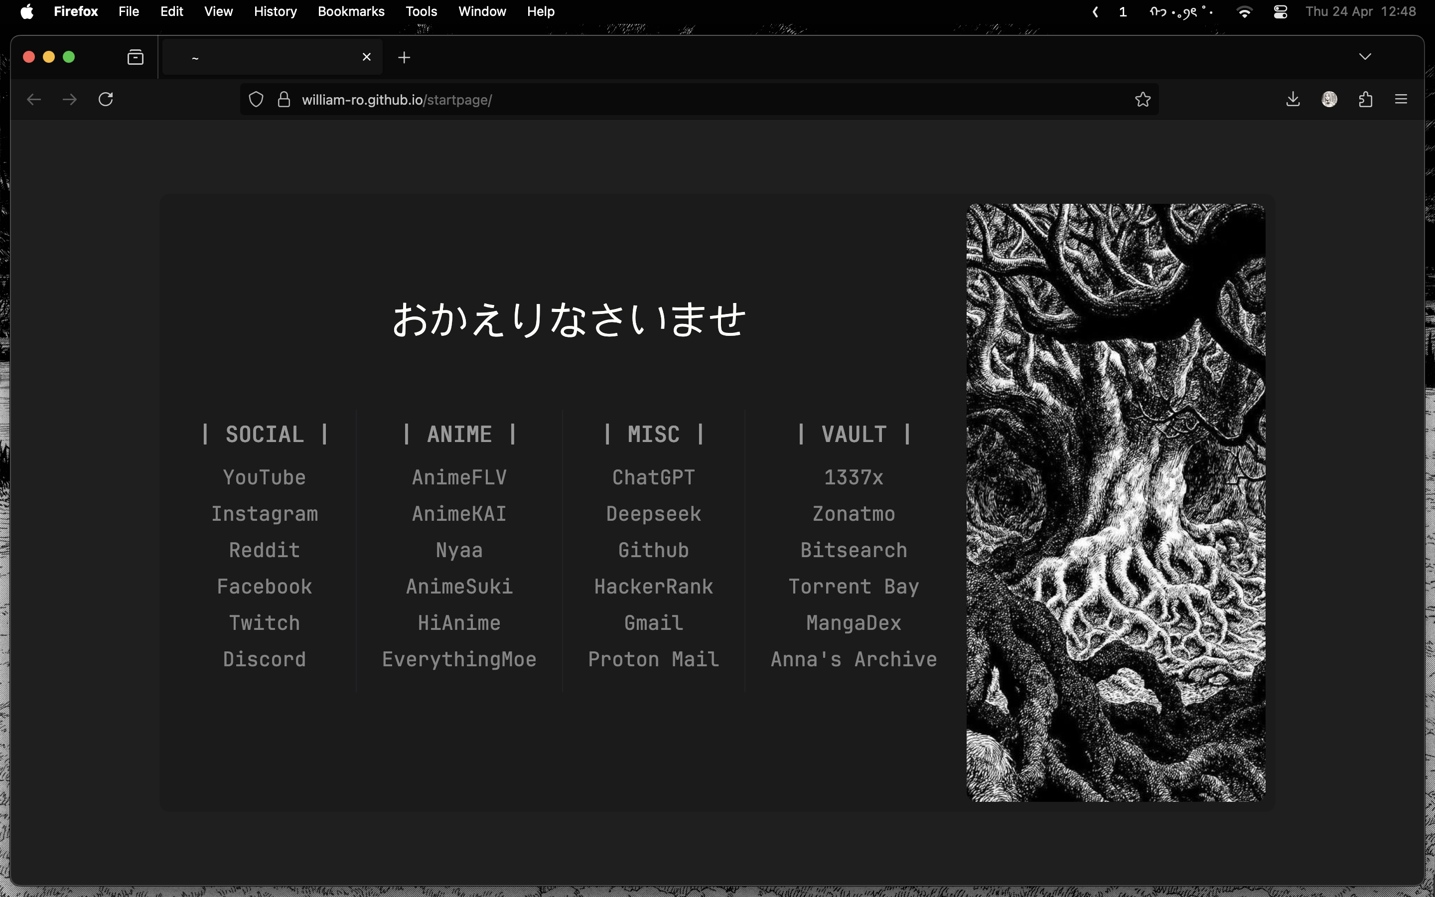Open the Twitch link
The height and width of the screenshot is (897, 1435).
coord(265,623)
